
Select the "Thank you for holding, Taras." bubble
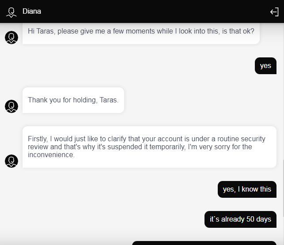click(x=73, y=100)
